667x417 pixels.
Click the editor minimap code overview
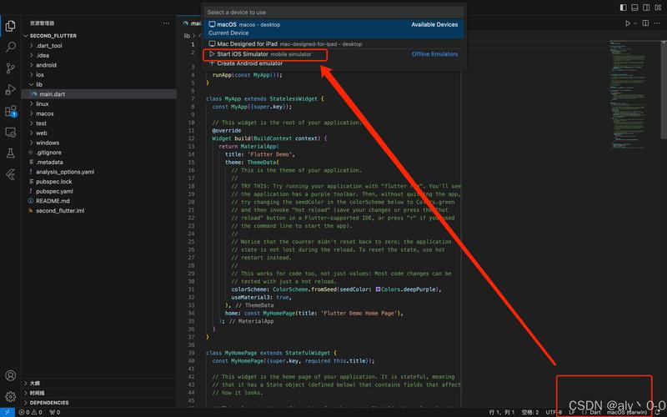pos(628,94)
